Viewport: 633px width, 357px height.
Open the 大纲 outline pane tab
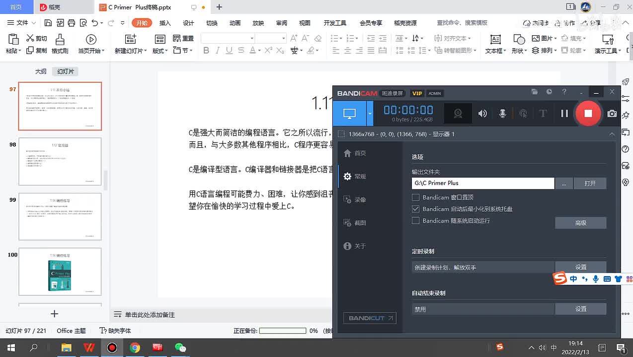41,71
